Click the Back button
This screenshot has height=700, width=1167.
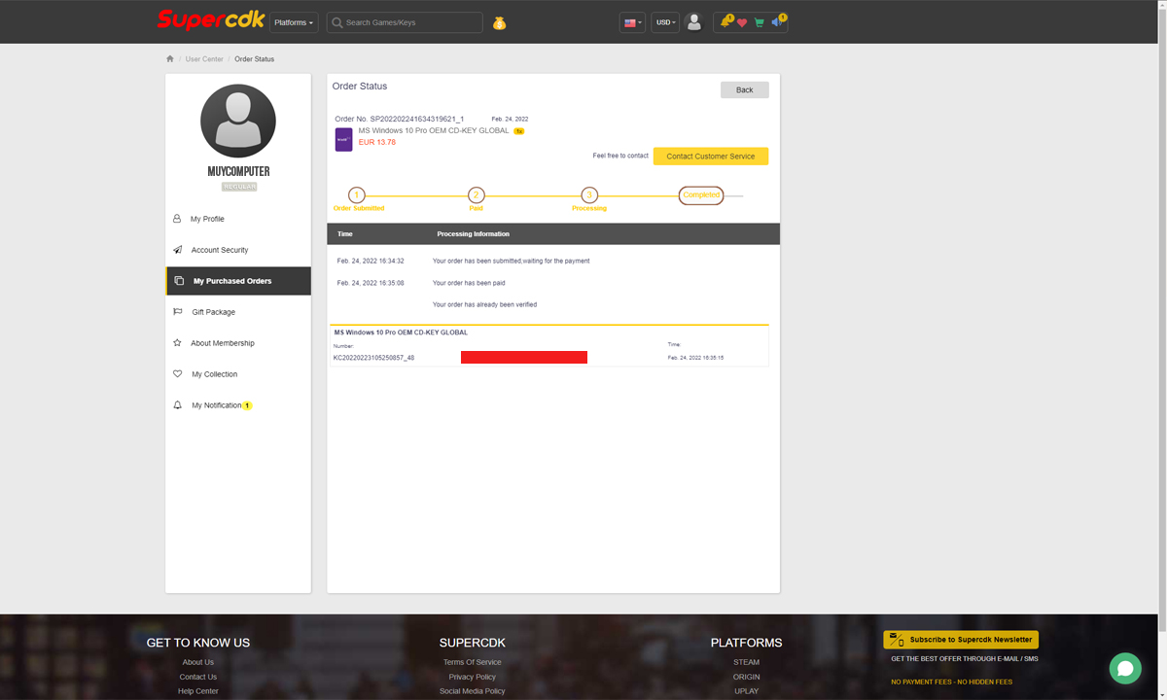click(744, 89)
